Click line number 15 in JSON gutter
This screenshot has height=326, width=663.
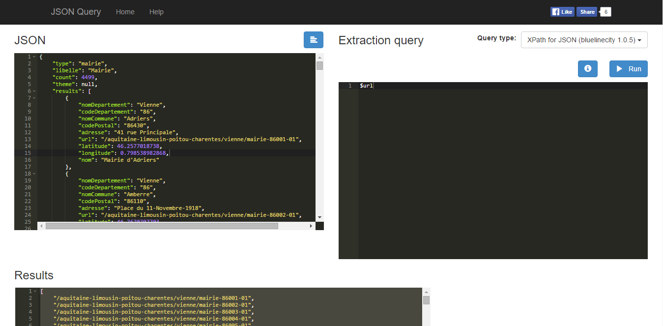28,153
